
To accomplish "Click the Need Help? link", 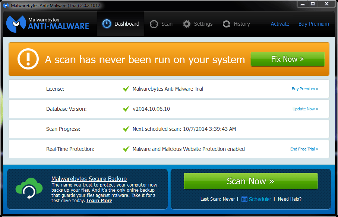I will 290,199.
